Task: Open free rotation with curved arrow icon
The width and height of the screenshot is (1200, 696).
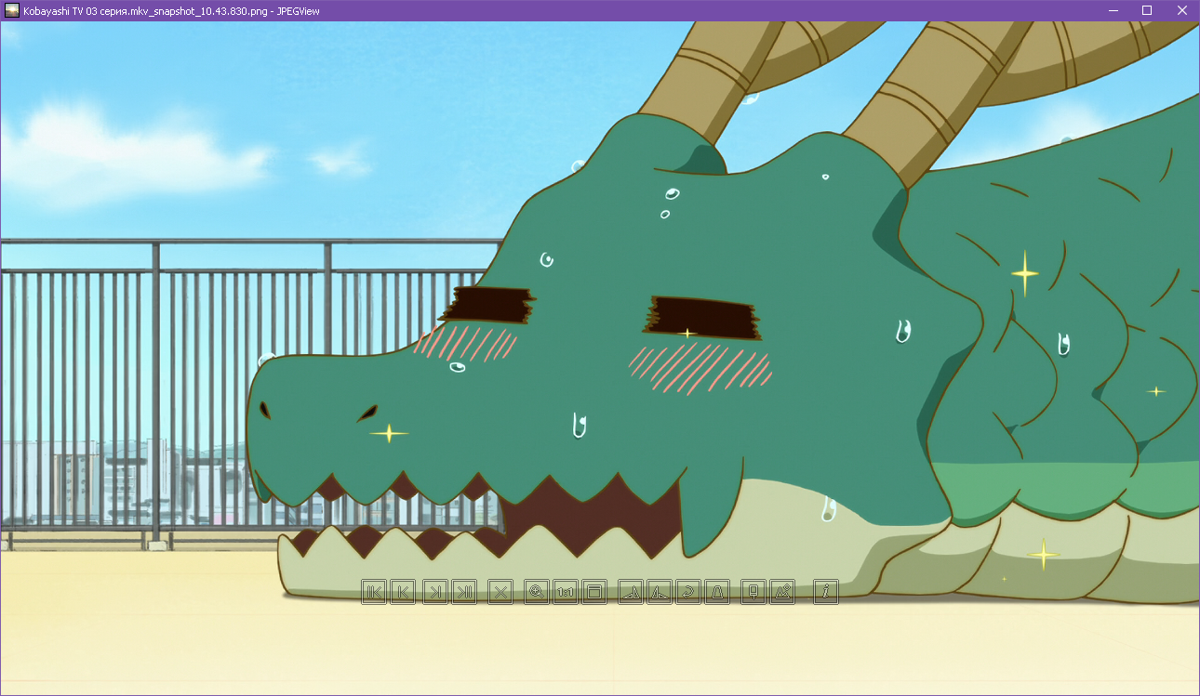Action: tap(688, 592)
